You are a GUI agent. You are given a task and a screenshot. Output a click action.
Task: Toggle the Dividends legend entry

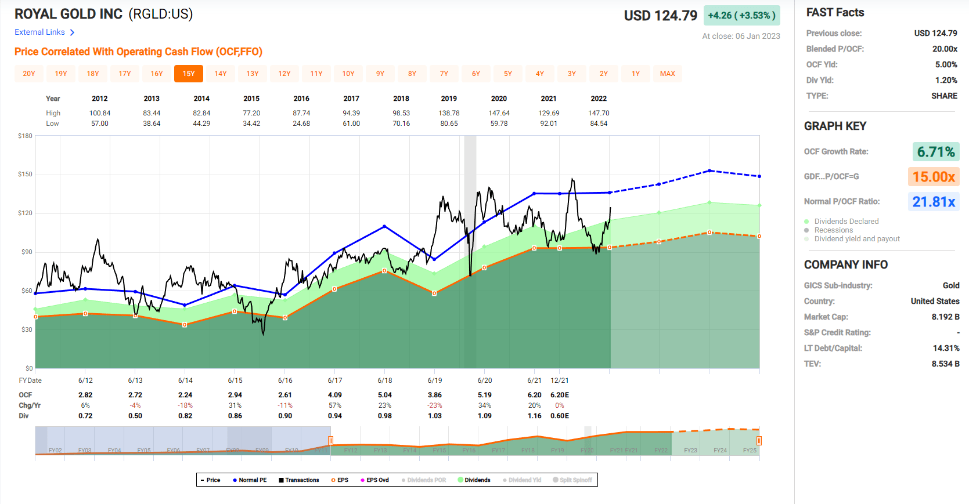click(x=474, y=480)
